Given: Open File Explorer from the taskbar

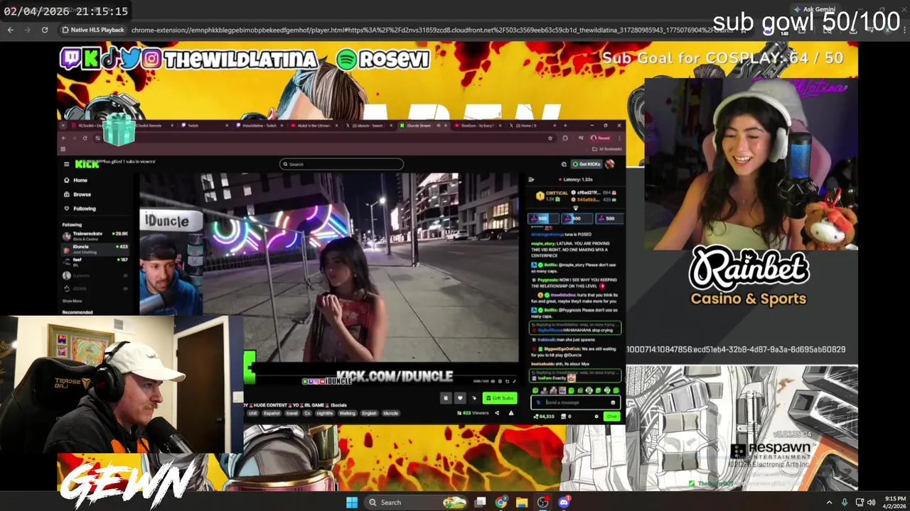Looking at the screenshot, I should (x=522, y=502).
